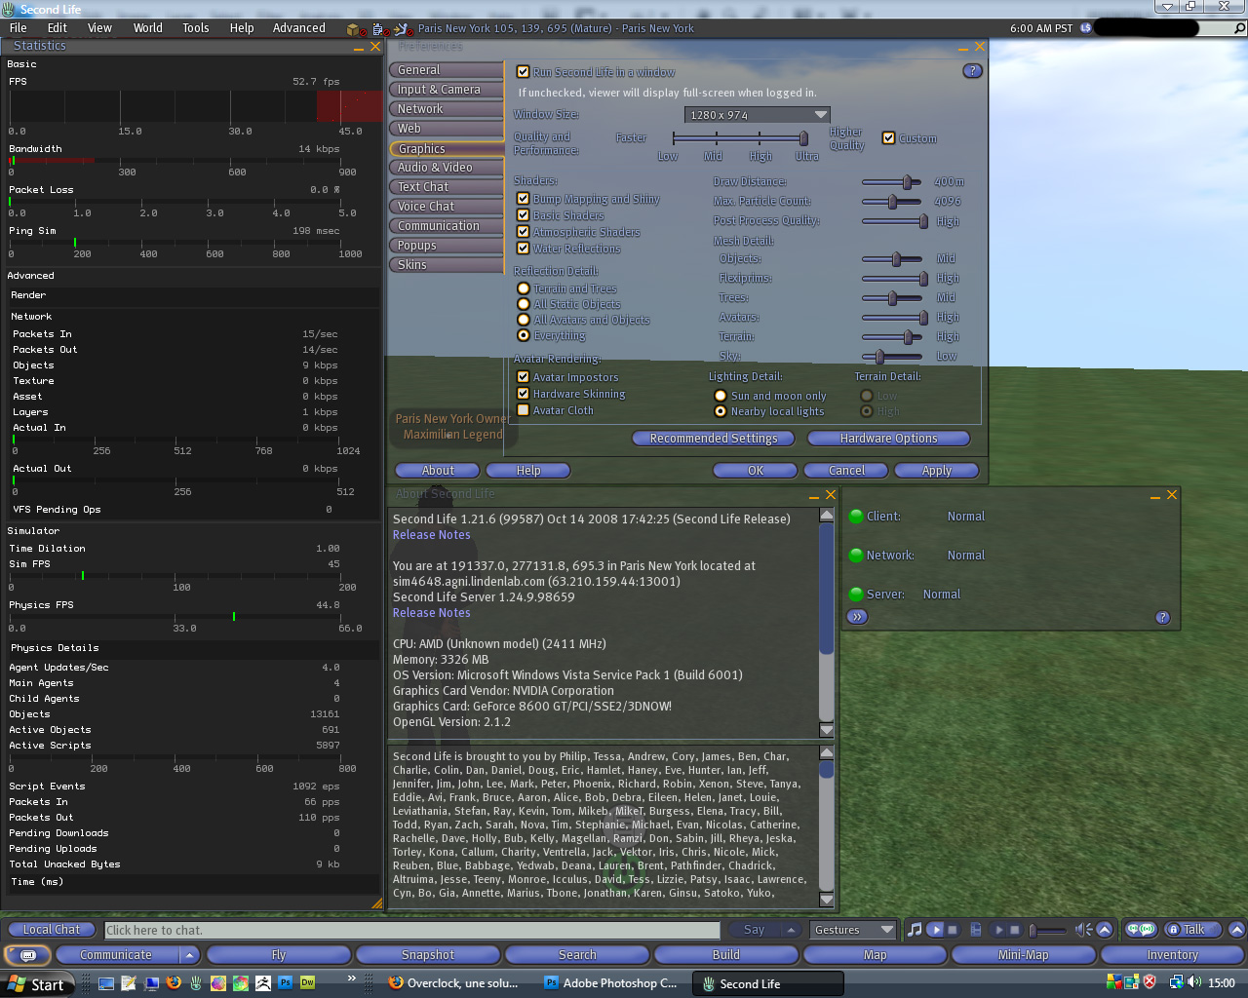Expand the Communicate button arrow
Screen dimensions: 1248x998
tap(189, 955)
